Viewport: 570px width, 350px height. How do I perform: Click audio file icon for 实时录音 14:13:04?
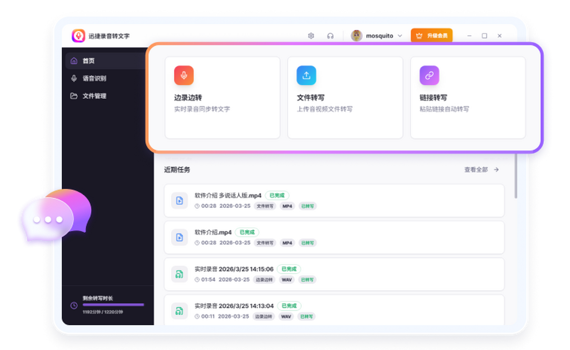180,312
